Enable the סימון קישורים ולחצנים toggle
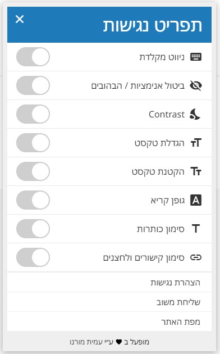The height and width of the screenshot is (354, 220). 33,257
